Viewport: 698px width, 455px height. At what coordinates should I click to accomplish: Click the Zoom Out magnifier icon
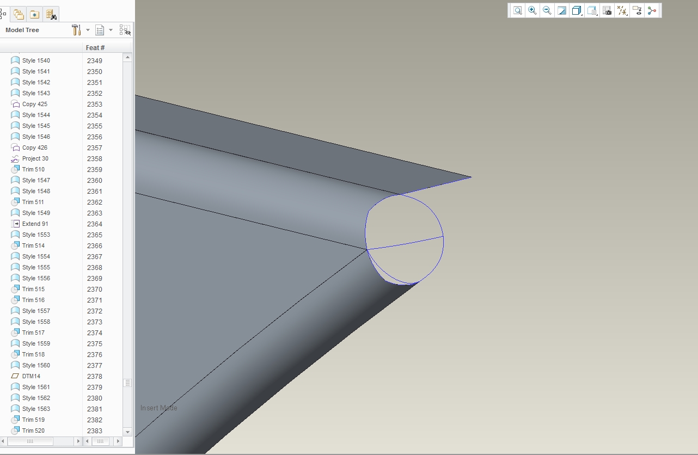click(x=547, y=10)
